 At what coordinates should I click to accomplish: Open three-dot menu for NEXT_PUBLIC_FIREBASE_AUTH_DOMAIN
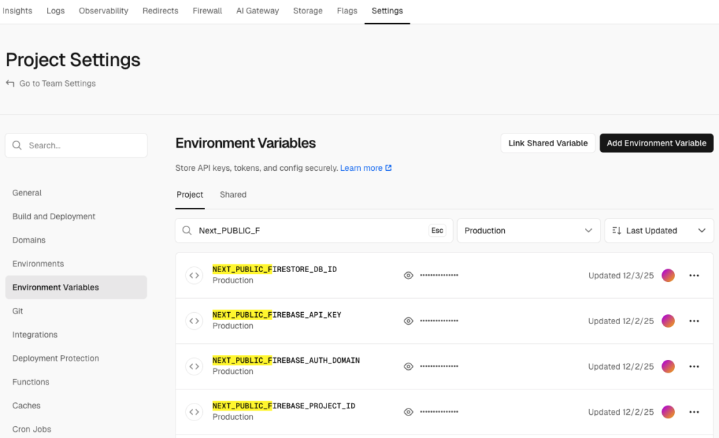(694, 366)
